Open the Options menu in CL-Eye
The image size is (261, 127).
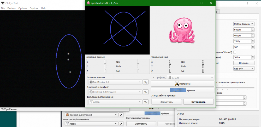pyautogui.click(x=23, y=8)
